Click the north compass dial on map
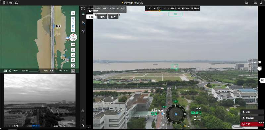 pyautogui.click(x=73, y=37)
